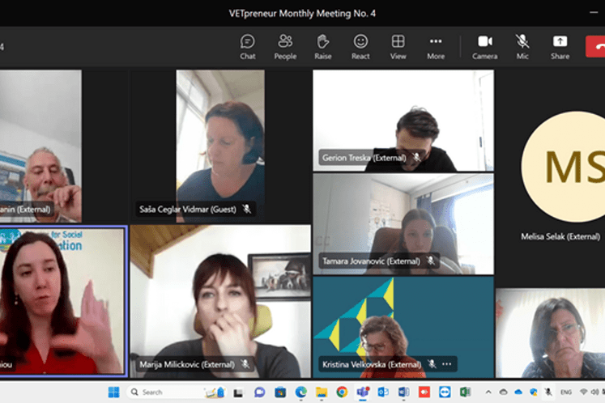Open the meeting Chat panel
The image size is (605, 403).
pos(248,46)
